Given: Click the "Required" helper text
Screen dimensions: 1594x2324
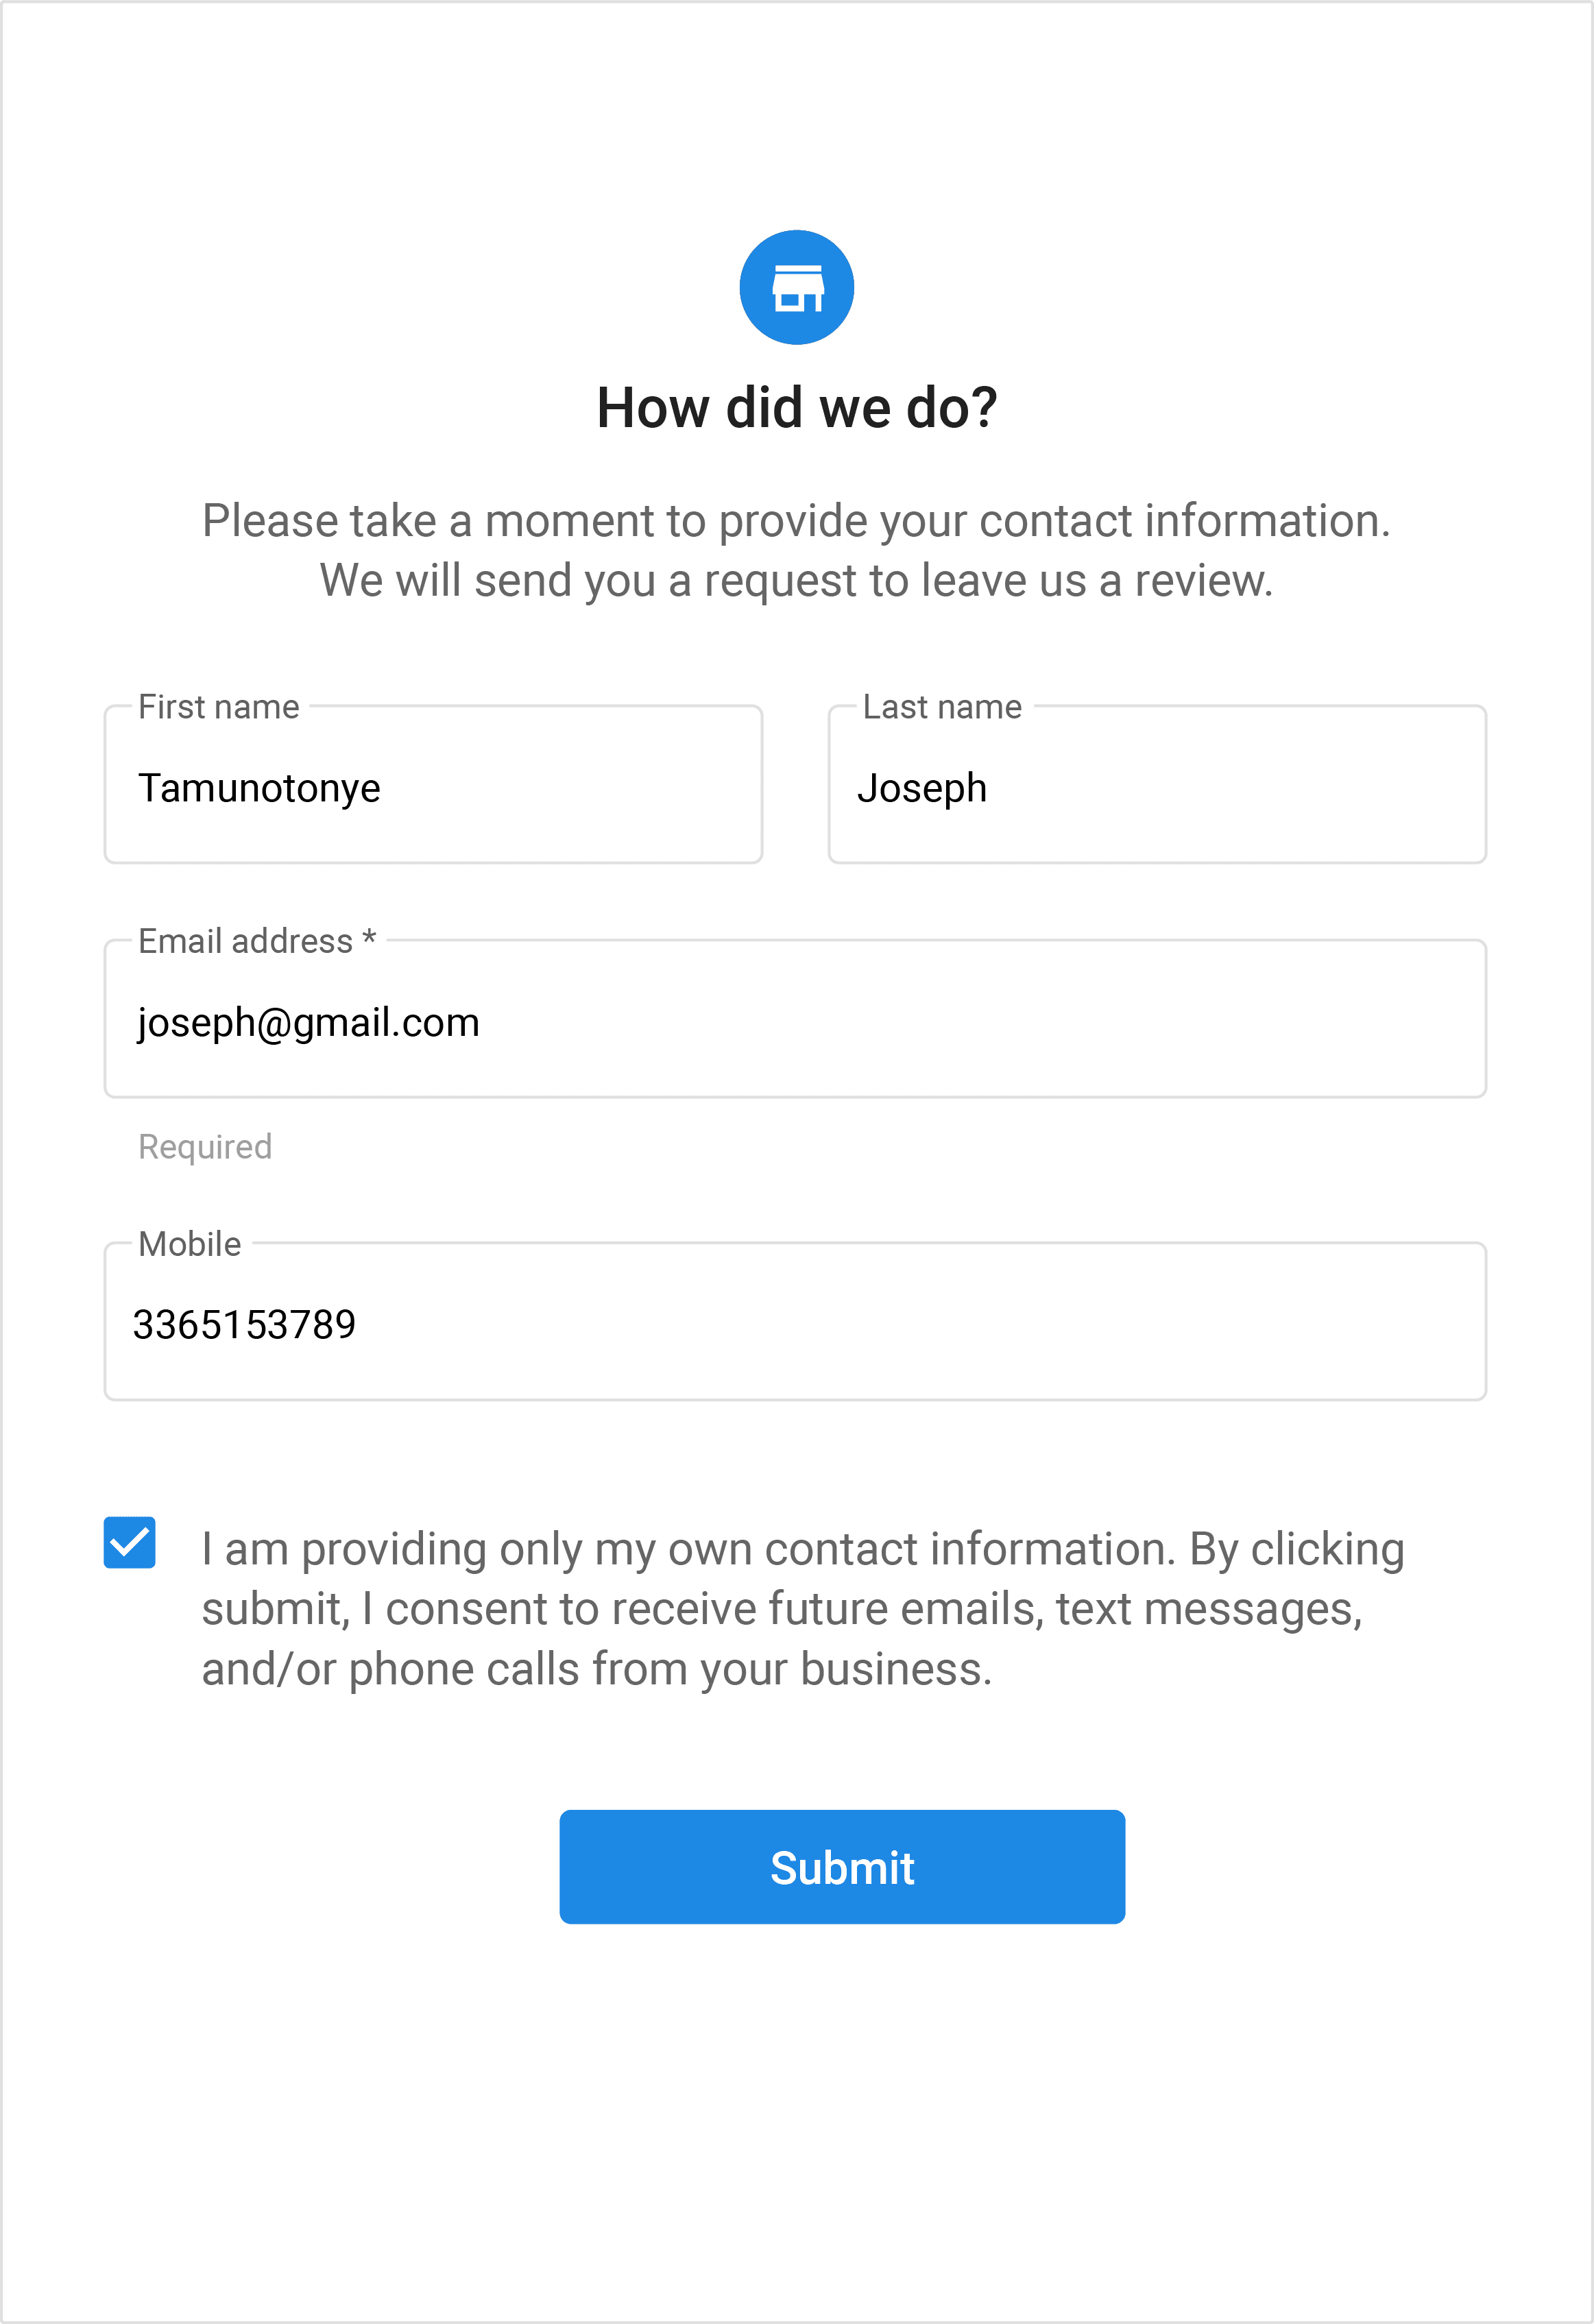Looking at the screenshot, I should [205, 1147].
